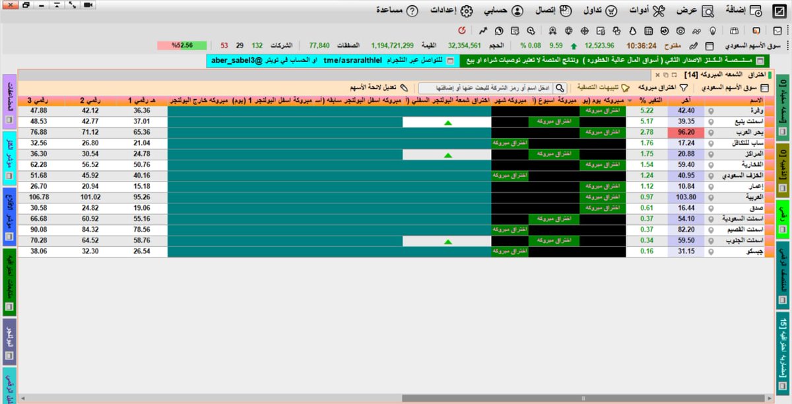Open the حسابي (My Account) menu
The height and width of the screenshot is (404, 792).
(504, 11)
